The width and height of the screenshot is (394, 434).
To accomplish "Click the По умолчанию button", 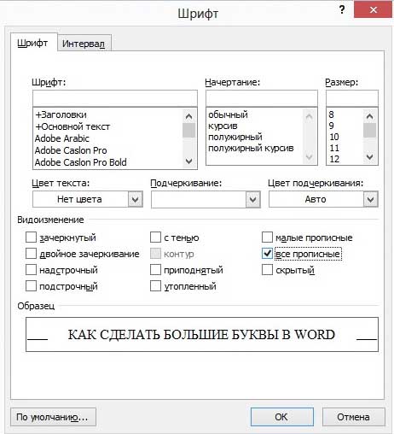I will 53,417.
